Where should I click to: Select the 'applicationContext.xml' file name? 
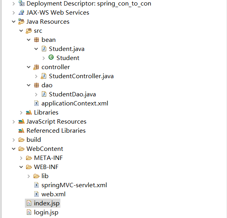(x=75, y=103)
